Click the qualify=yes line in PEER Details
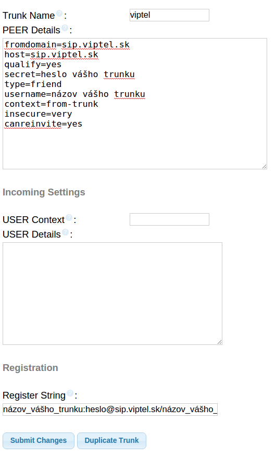This screenshot has height=458, width=276. click(x=33, y=65)
